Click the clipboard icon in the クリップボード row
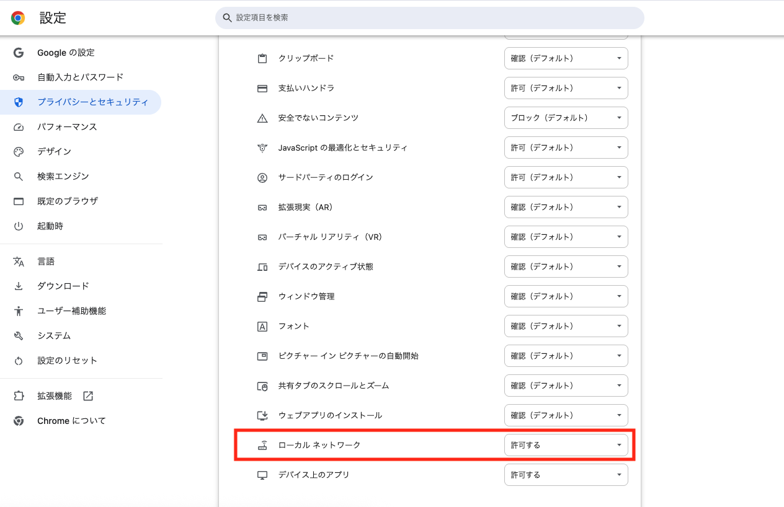 coord(262,58)
